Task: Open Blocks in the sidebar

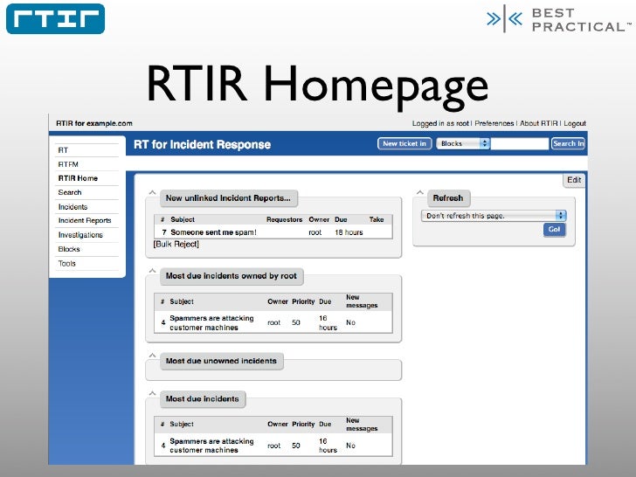Action: tap(69, 249)
